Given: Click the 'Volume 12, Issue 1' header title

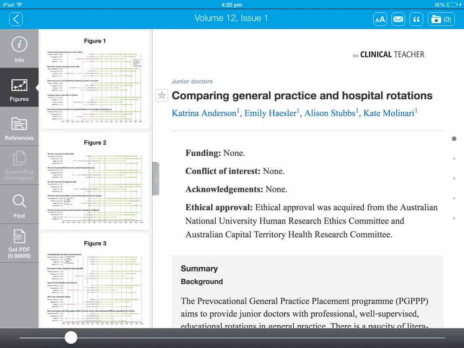Looking at the screenshot, I should click(x=231, y=18).
